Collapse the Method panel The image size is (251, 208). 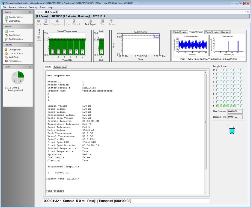point(30,27)
